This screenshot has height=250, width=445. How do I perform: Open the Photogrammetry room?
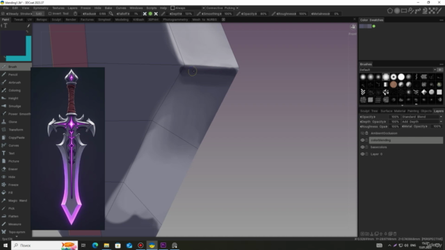[x=175, y=19]
